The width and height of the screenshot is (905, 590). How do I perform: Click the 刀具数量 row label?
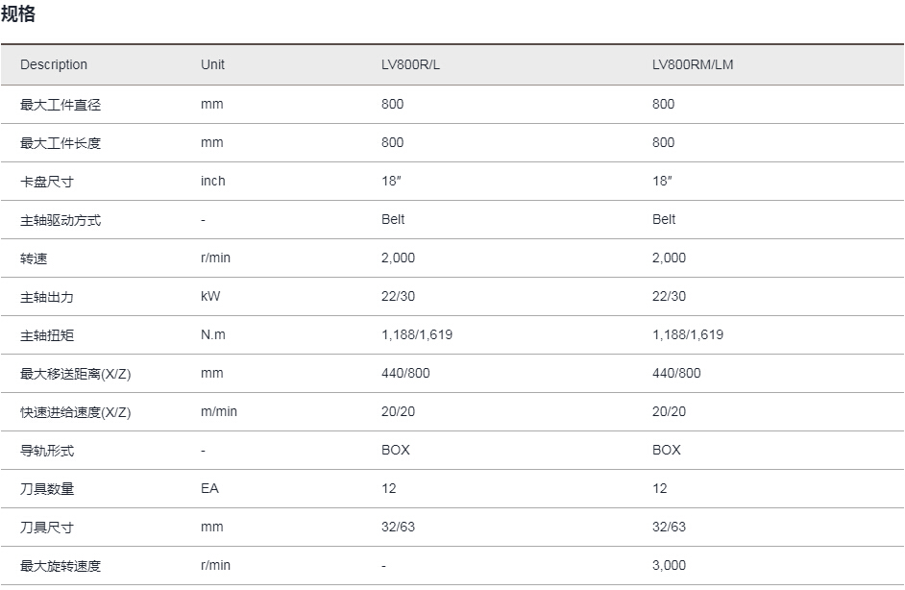(x=47, y=489)
